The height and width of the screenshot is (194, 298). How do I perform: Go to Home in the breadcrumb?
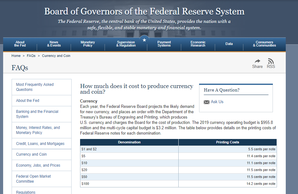(16, 56)
